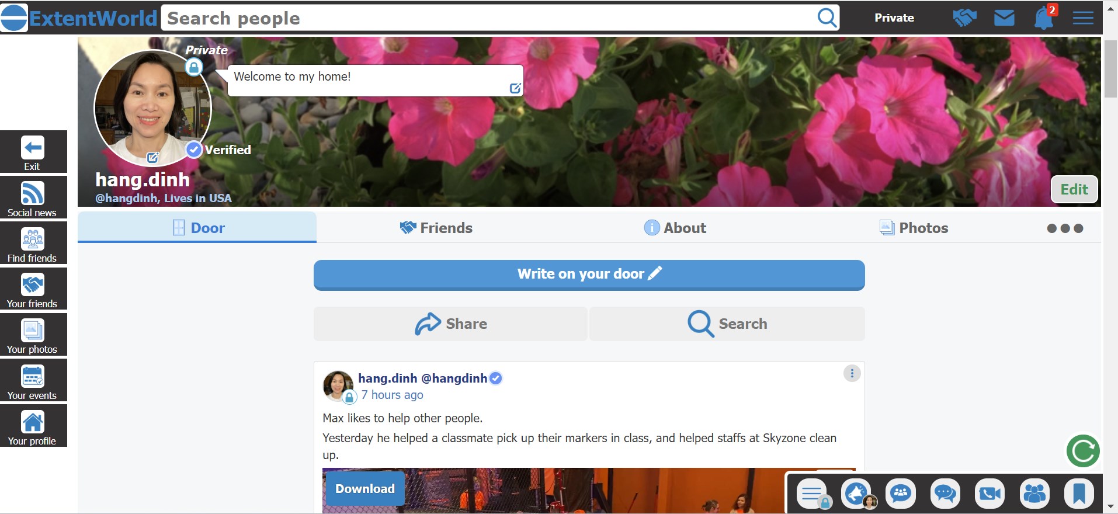Open the post's three-dot options menu
Screen dimensions: 1118x514
[852, 373]
